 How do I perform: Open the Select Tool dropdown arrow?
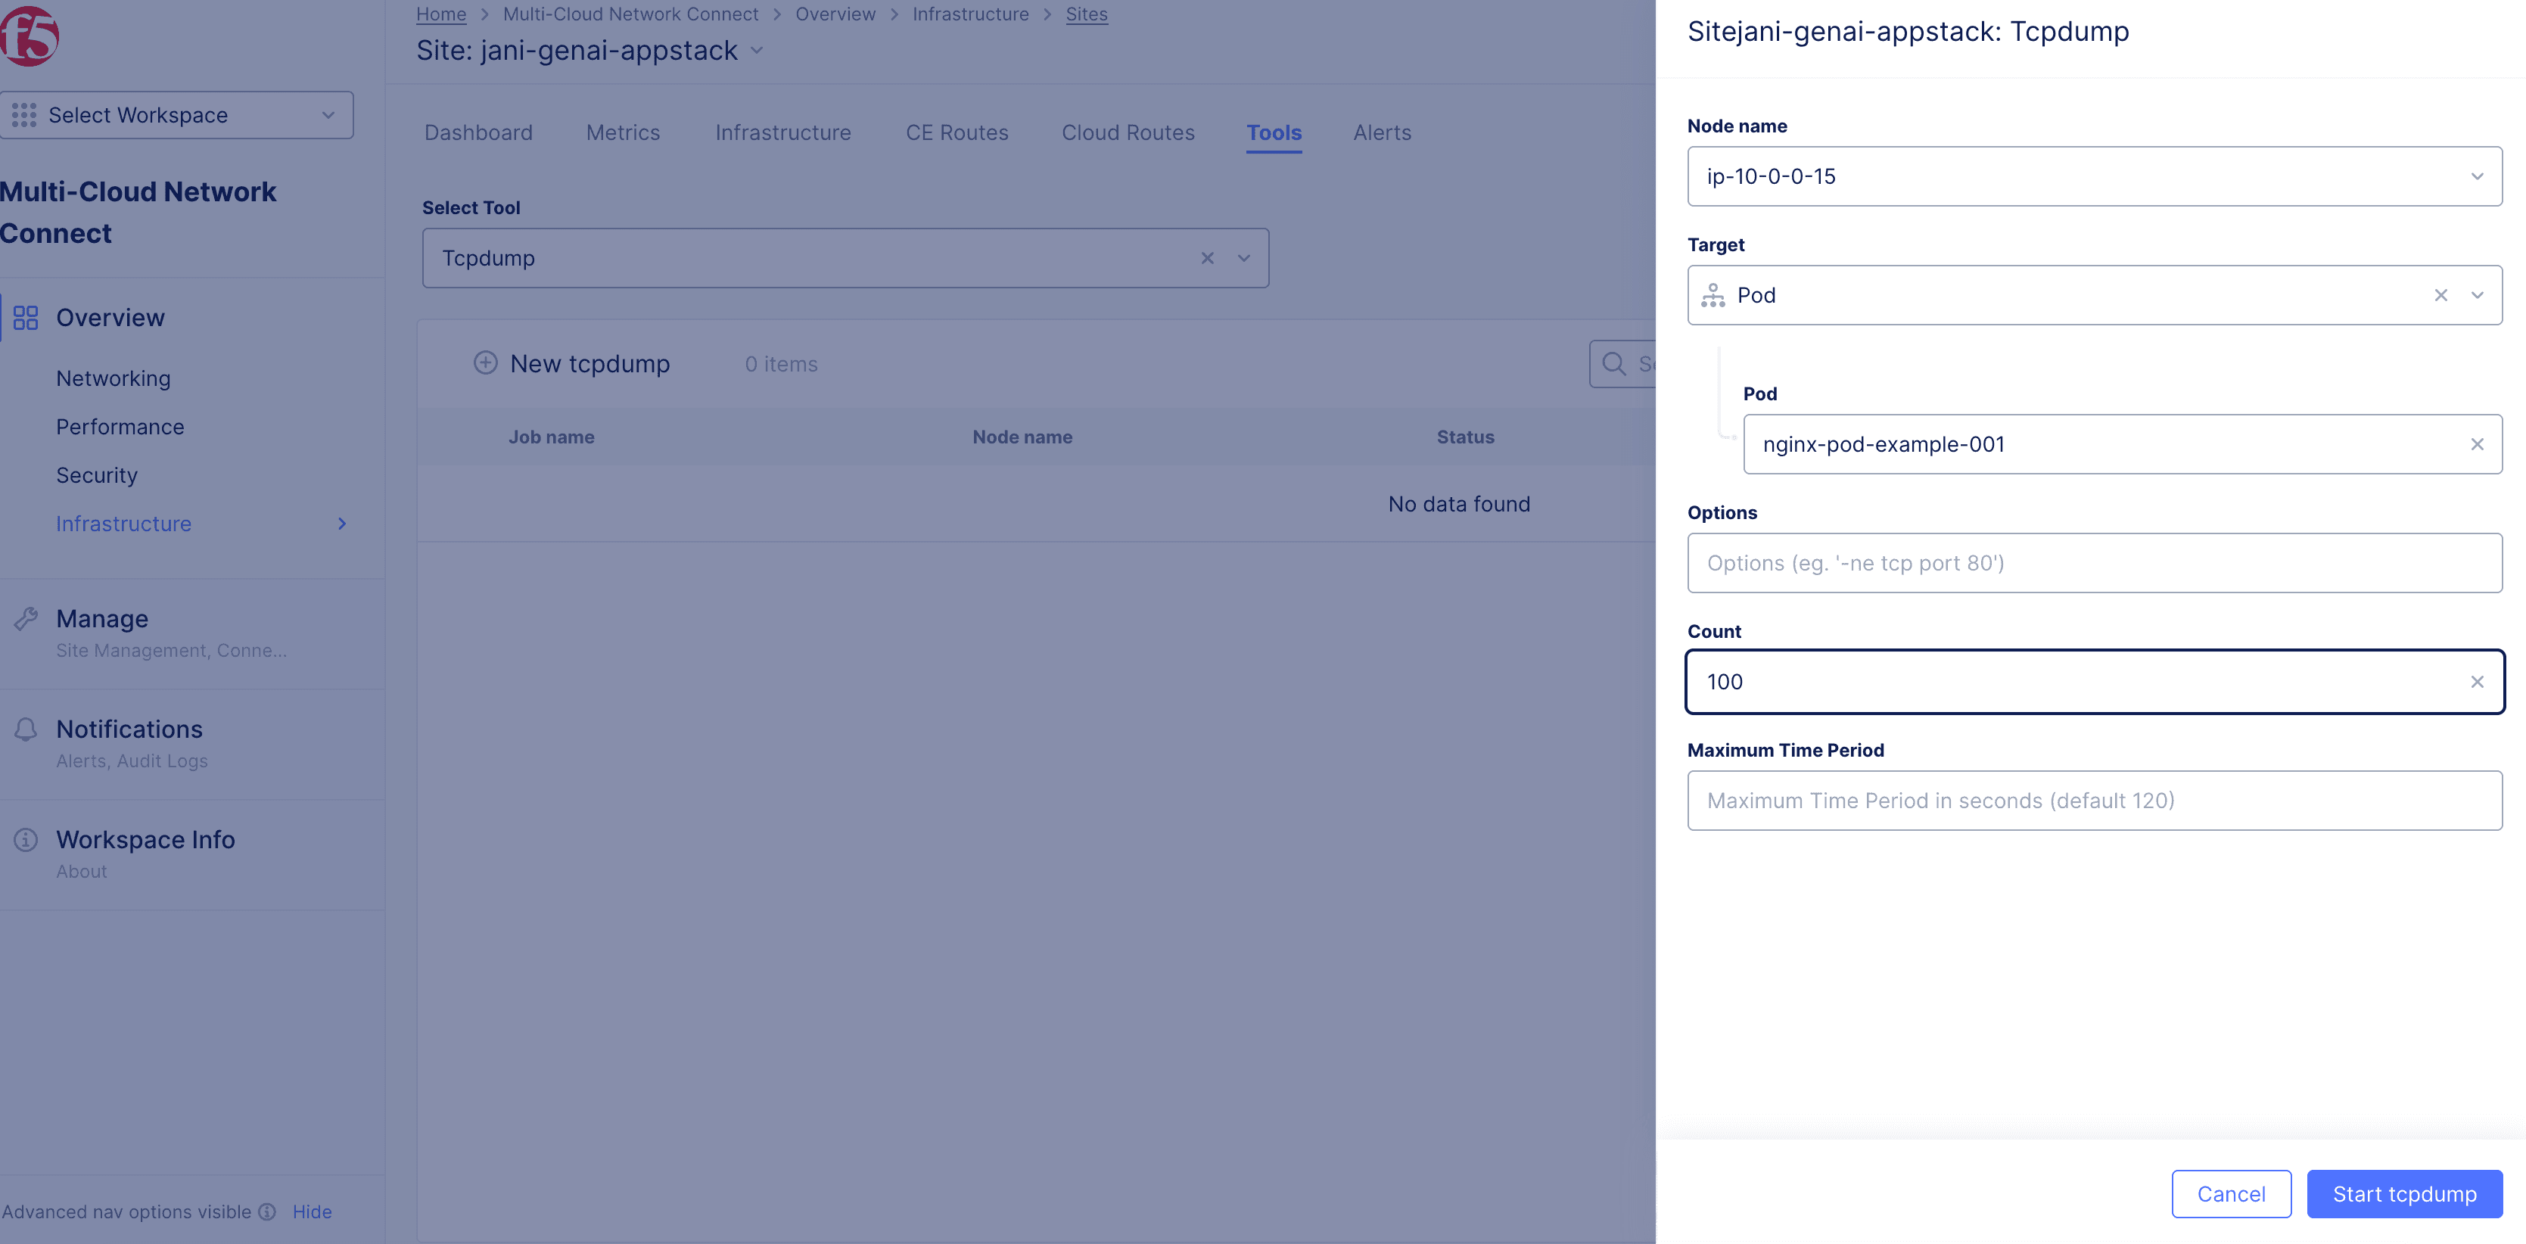(x=1243, y=258)
